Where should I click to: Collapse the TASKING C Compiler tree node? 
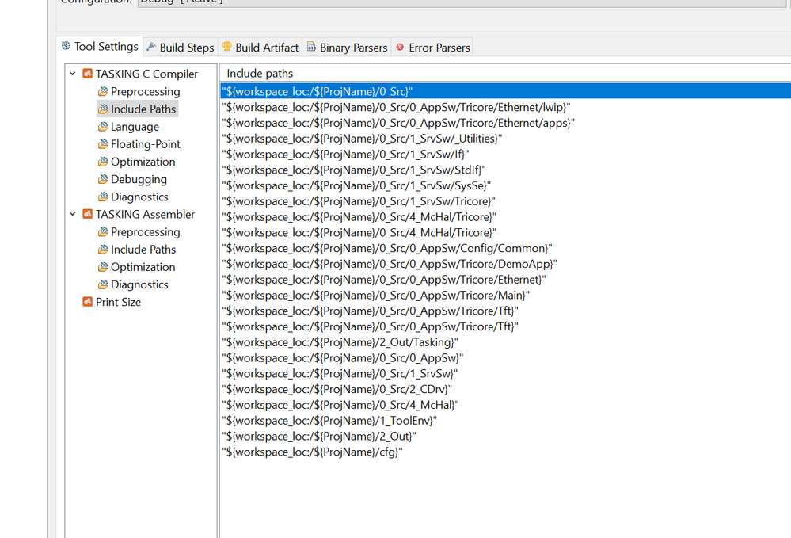(73, 74)
